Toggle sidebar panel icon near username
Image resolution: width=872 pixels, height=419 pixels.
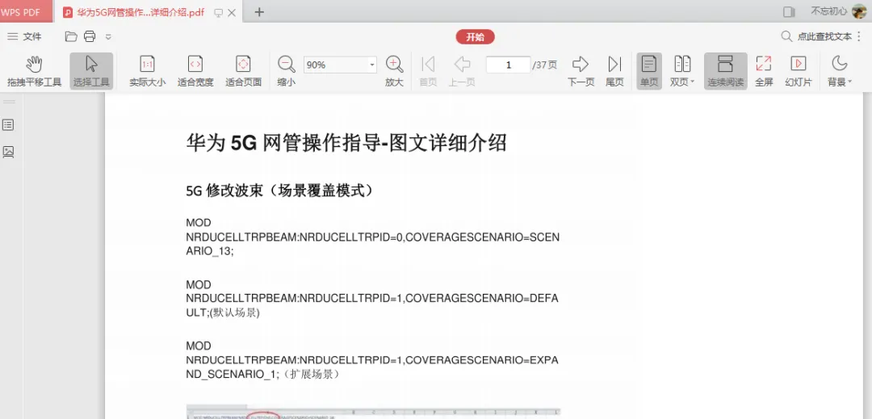click(x=789, y=11)
